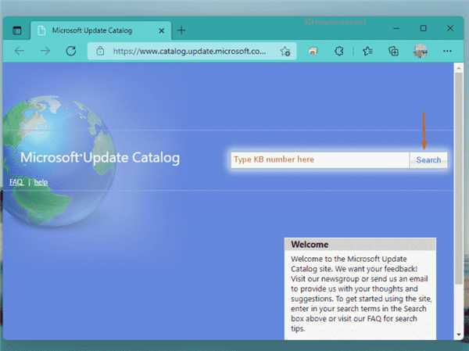This screenshot has height=351, width=469.
Task: Open the Settings and more ellipsis menu
Action: point(447,51)
